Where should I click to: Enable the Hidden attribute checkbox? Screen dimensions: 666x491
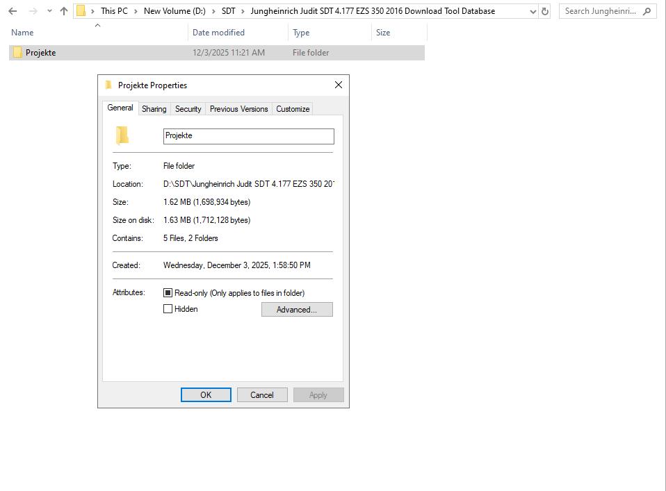(168, 309)
